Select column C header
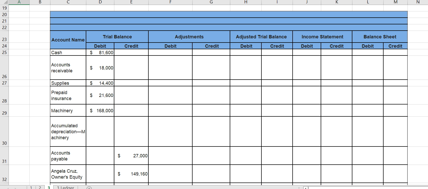 click(x=68, y=2)
